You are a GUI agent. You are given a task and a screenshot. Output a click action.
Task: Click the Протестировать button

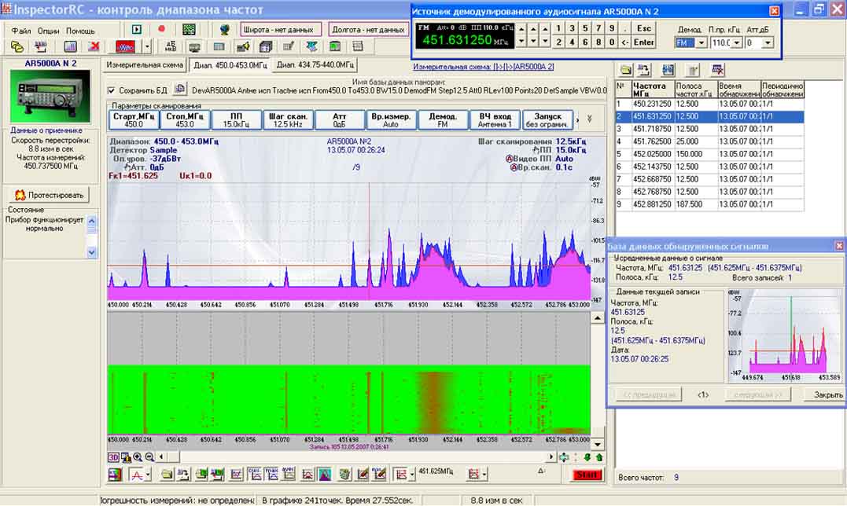50,195
